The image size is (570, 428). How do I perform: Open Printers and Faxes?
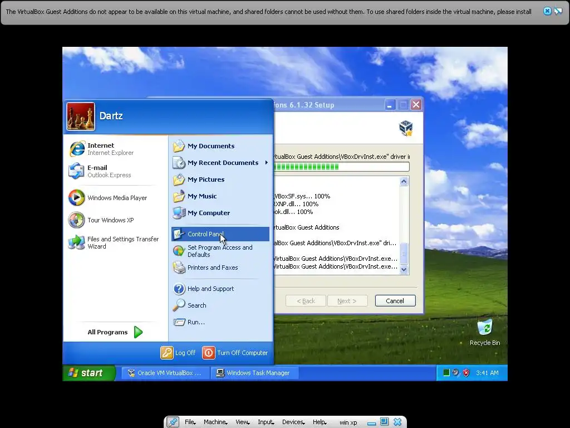(220, 267)
